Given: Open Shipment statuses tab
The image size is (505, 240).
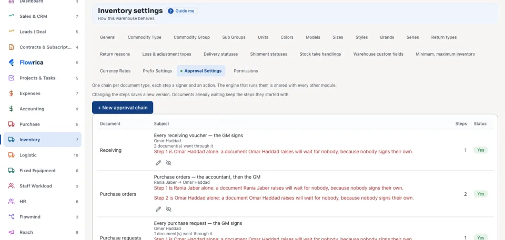Looking at the screenshot, I should tap(269, 54).
